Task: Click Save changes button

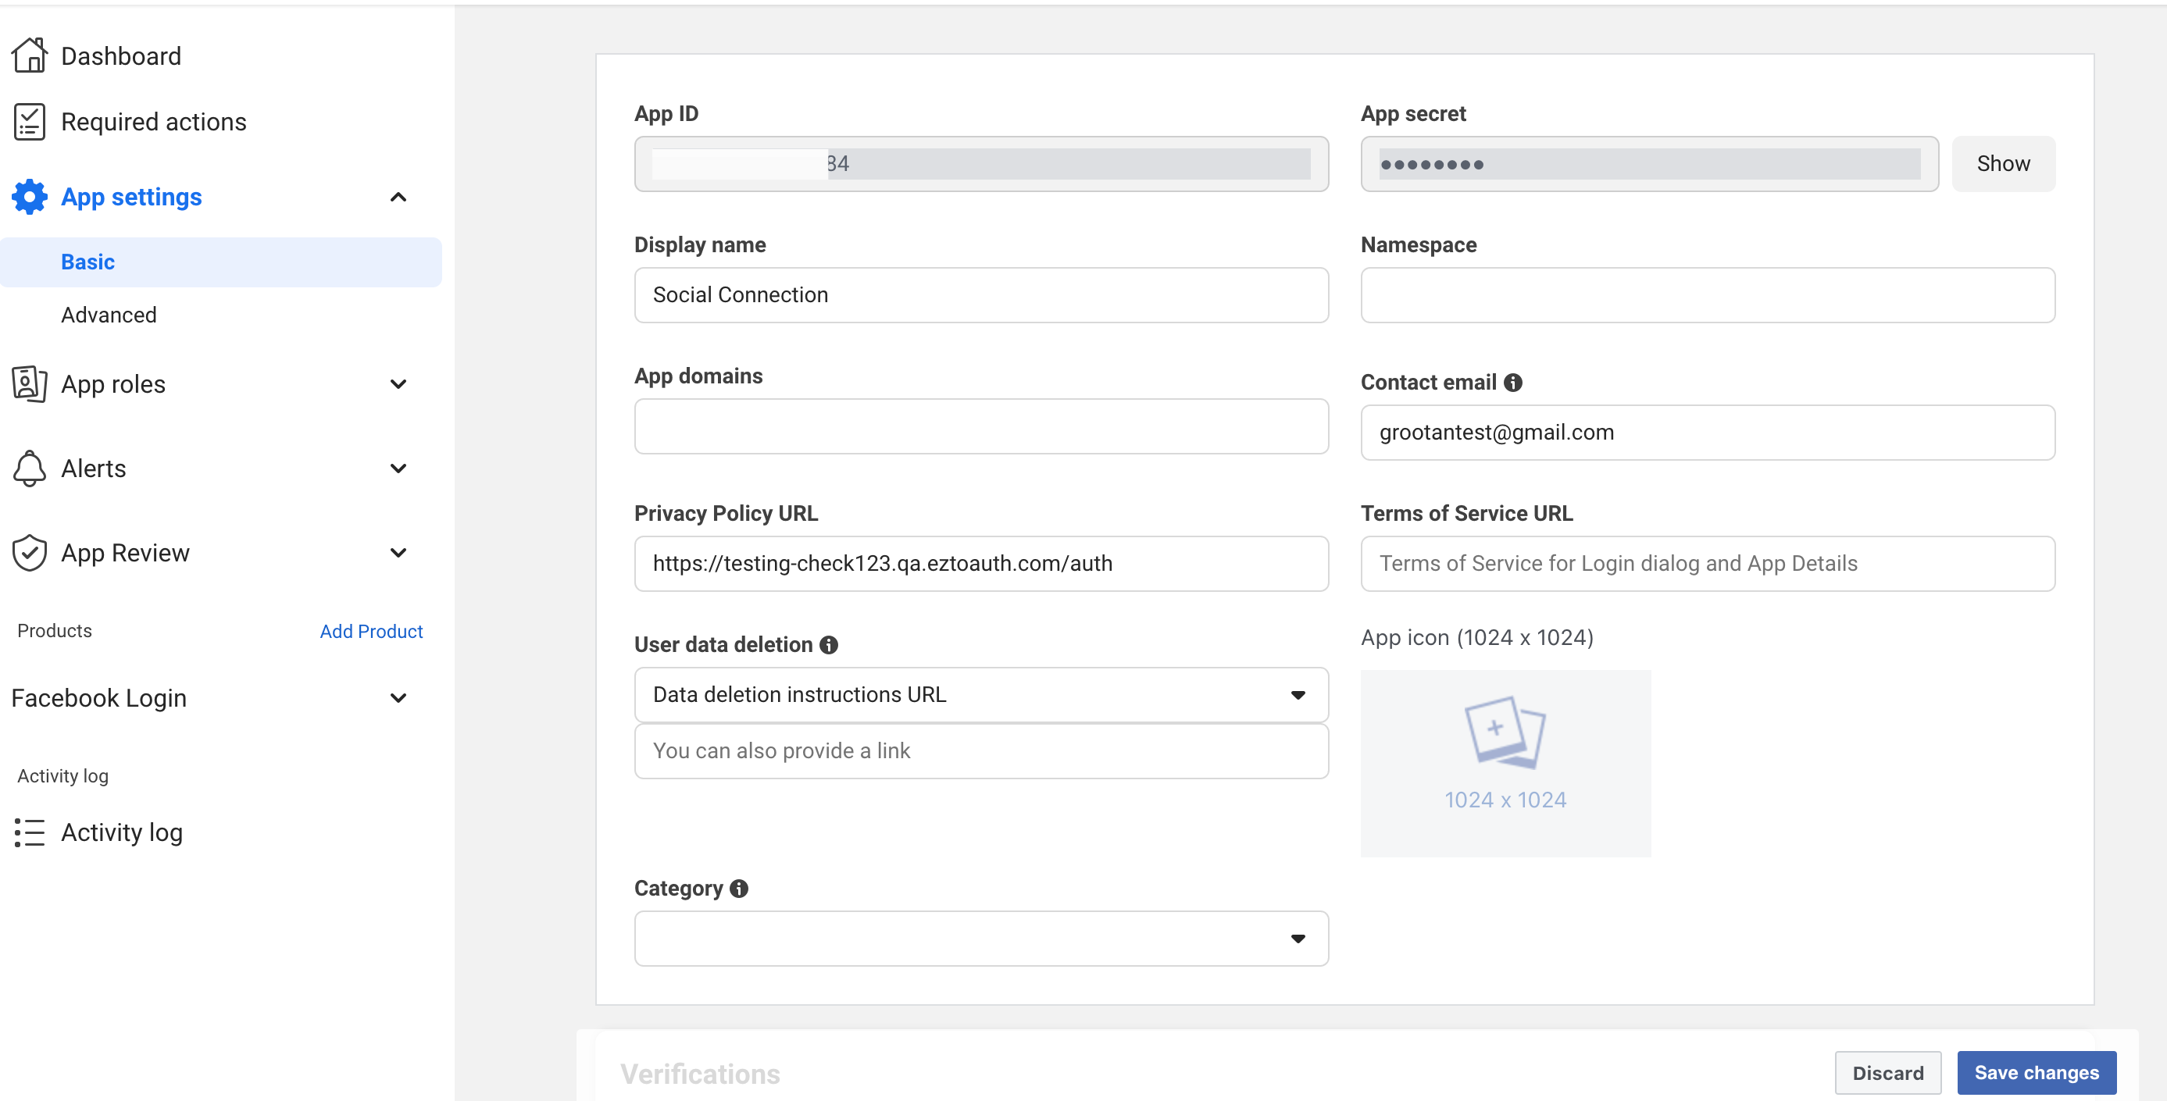Action: click(2037, 1073)
